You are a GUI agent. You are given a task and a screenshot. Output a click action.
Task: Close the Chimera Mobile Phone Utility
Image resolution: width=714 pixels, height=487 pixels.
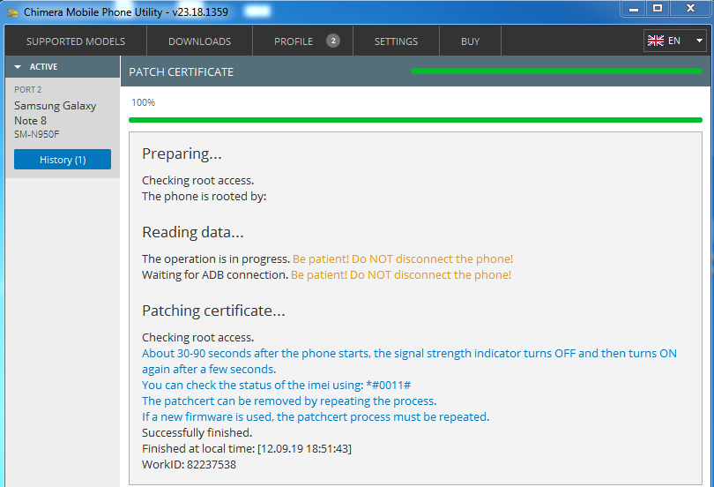[691, 8]
